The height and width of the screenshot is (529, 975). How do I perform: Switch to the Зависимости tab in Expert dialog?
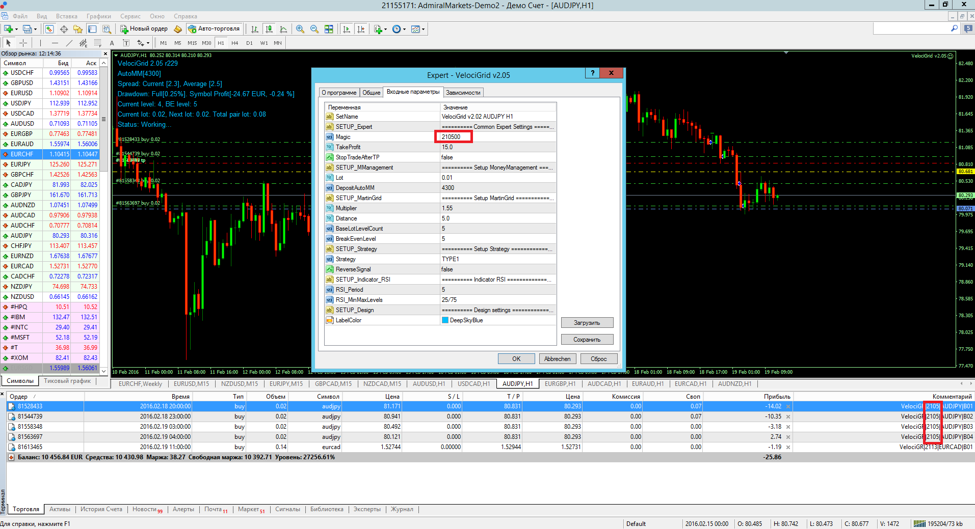(x=463, y=93)
